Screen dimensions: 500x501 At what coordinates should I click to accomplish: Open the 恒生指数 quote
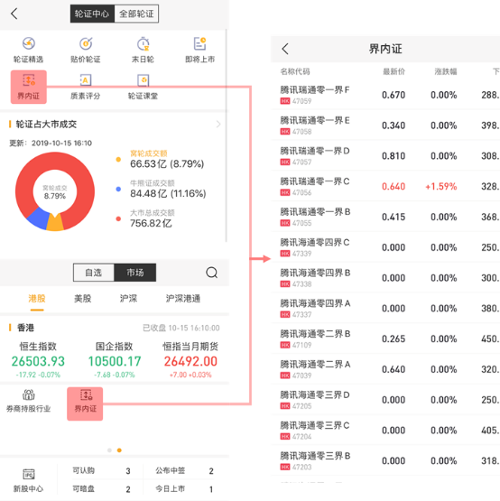tap(38, 360)
